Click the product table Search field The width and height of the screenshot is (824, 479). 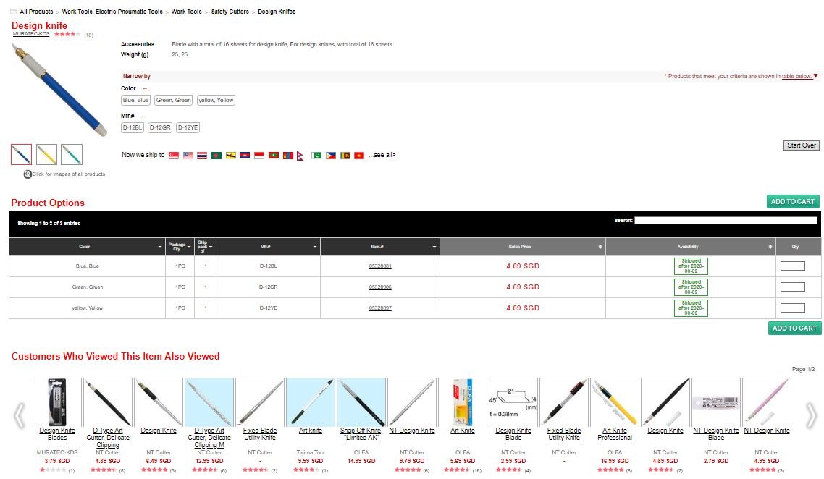coord(726,221)
